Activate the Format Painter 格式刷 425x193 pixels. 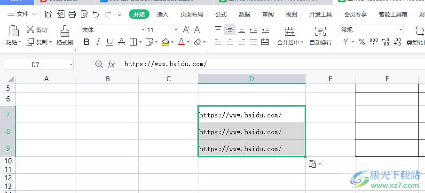(65, 35)
